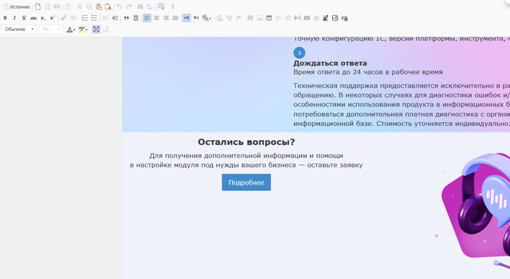Insert a page break
The height and width of the screenshot is (279, 510).
pyautogui.click(x=297, y=18)
